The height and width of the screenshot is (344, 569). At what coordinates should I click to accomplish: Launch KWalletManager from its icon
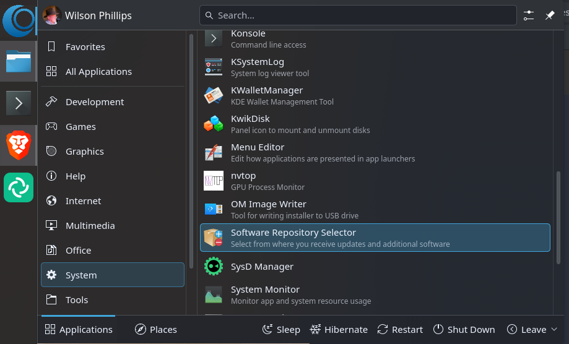[x=214, y=96]
